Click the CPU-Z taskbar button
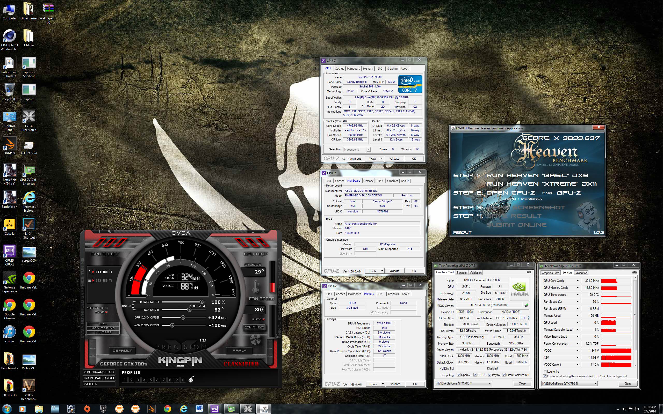Image resolution: width=663 pixels, height=414 pixels. pyautogui.click(x=214, y=409)
